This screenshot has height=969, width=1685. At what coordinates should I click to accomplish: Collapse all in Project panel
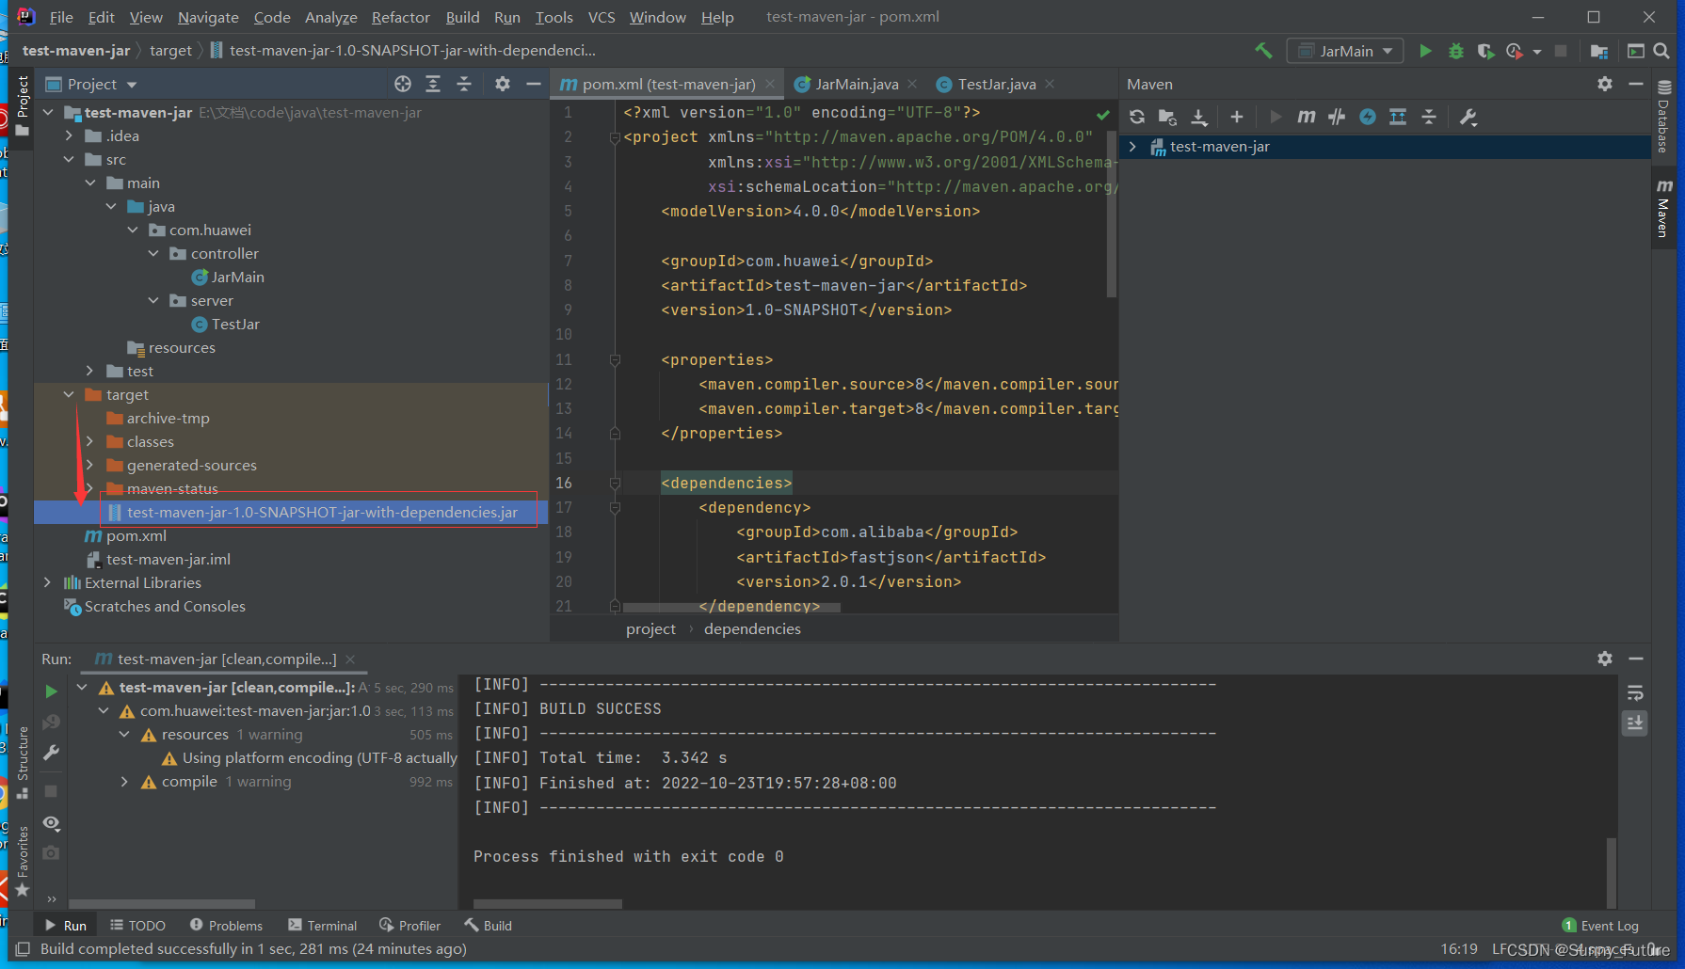464,84
